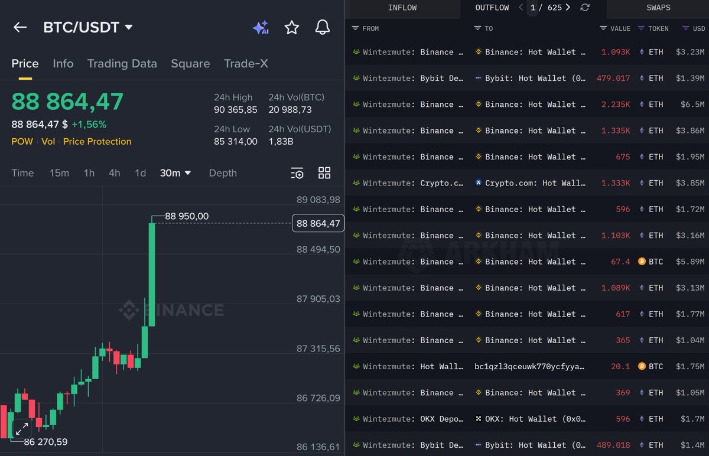The width and height of the screenshot is (709, 456).
Task: Open the Trading Data tab
Action: coord(122,64)
